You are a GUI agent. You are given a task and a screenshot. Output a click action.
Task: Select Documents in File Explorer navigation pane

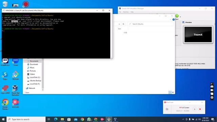(x=34, y=61)
